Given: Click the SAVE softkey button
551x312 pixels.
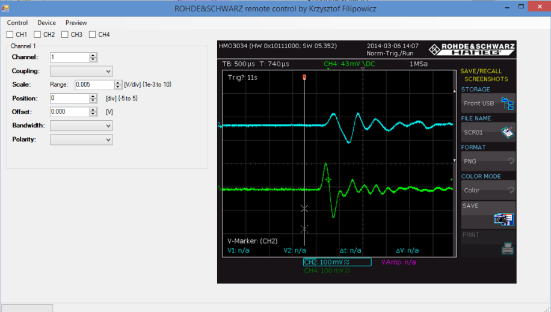Looking at the screenshot, I should (488, 215).
